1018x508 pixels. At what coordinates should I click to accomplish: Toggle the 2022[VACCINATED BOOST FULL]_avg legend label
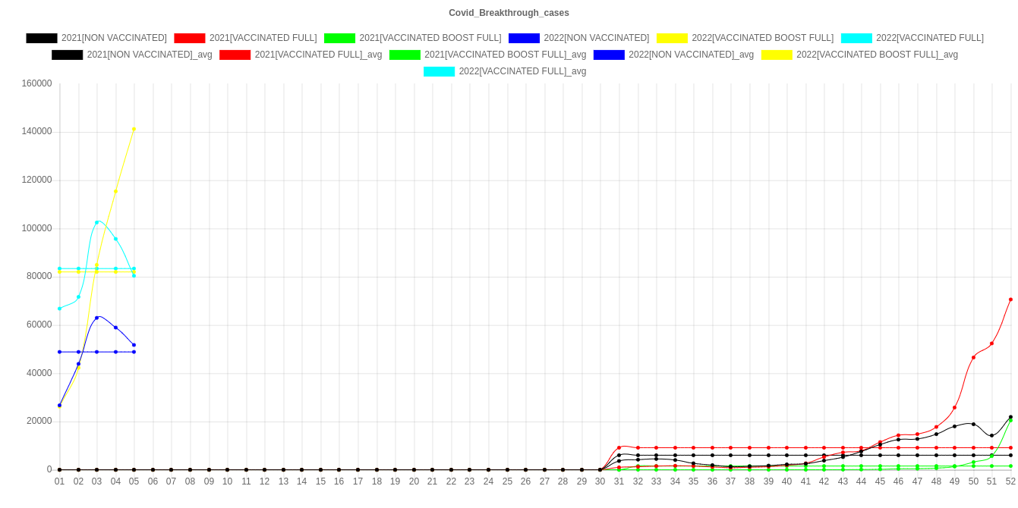pos(877,55)
